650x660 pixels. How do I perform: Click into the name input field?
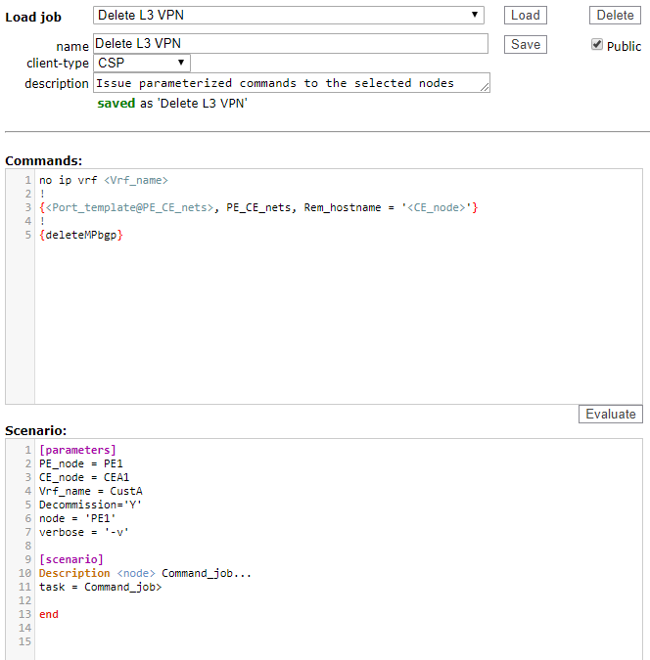(291, 44)
